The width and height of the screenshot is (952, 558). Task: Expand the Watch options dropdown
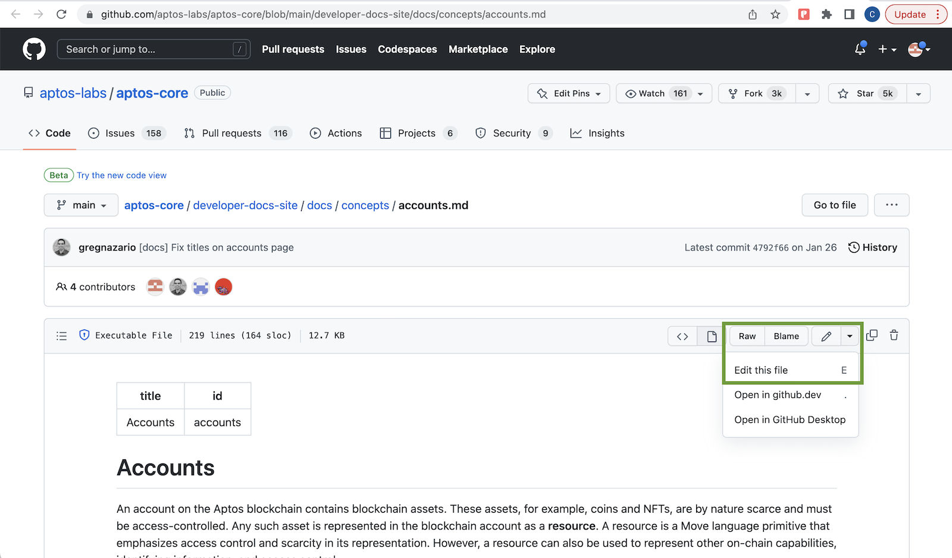click(x=700, y=94)
